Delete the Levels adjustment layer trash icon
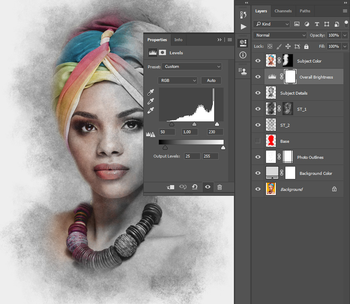Image resolution: width=350 pixels, height=304 pixels. pos(219,187)
